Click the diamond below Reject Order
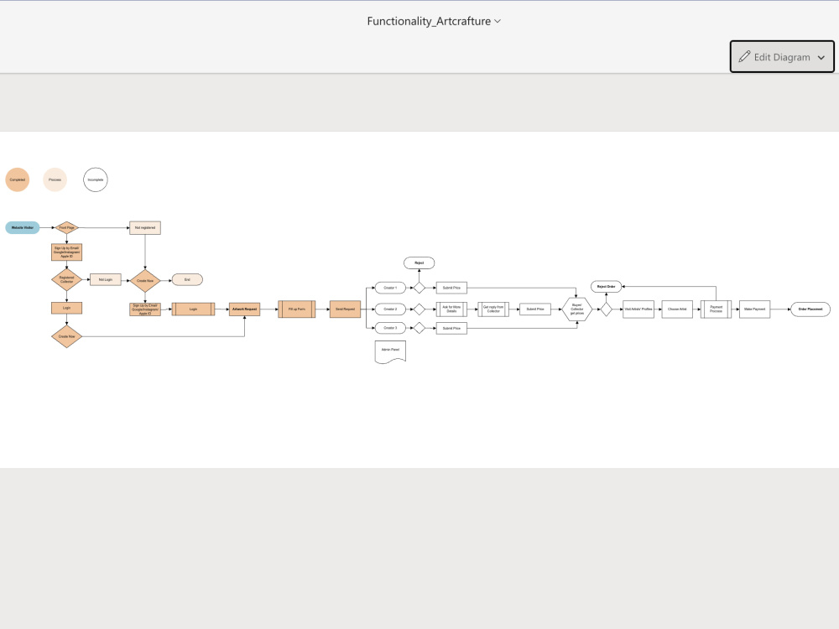The height and width of the screenshot is (629, 839). pos(607,309)
